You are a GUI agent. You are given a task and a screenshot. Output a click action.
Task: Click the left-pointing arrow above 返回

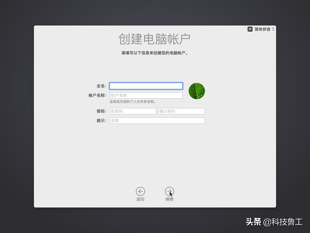tap(140, 191)
